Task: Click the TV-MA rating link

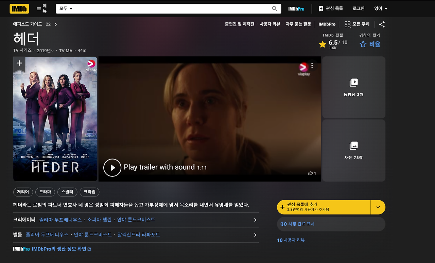Action: click(x=66, y=51)
